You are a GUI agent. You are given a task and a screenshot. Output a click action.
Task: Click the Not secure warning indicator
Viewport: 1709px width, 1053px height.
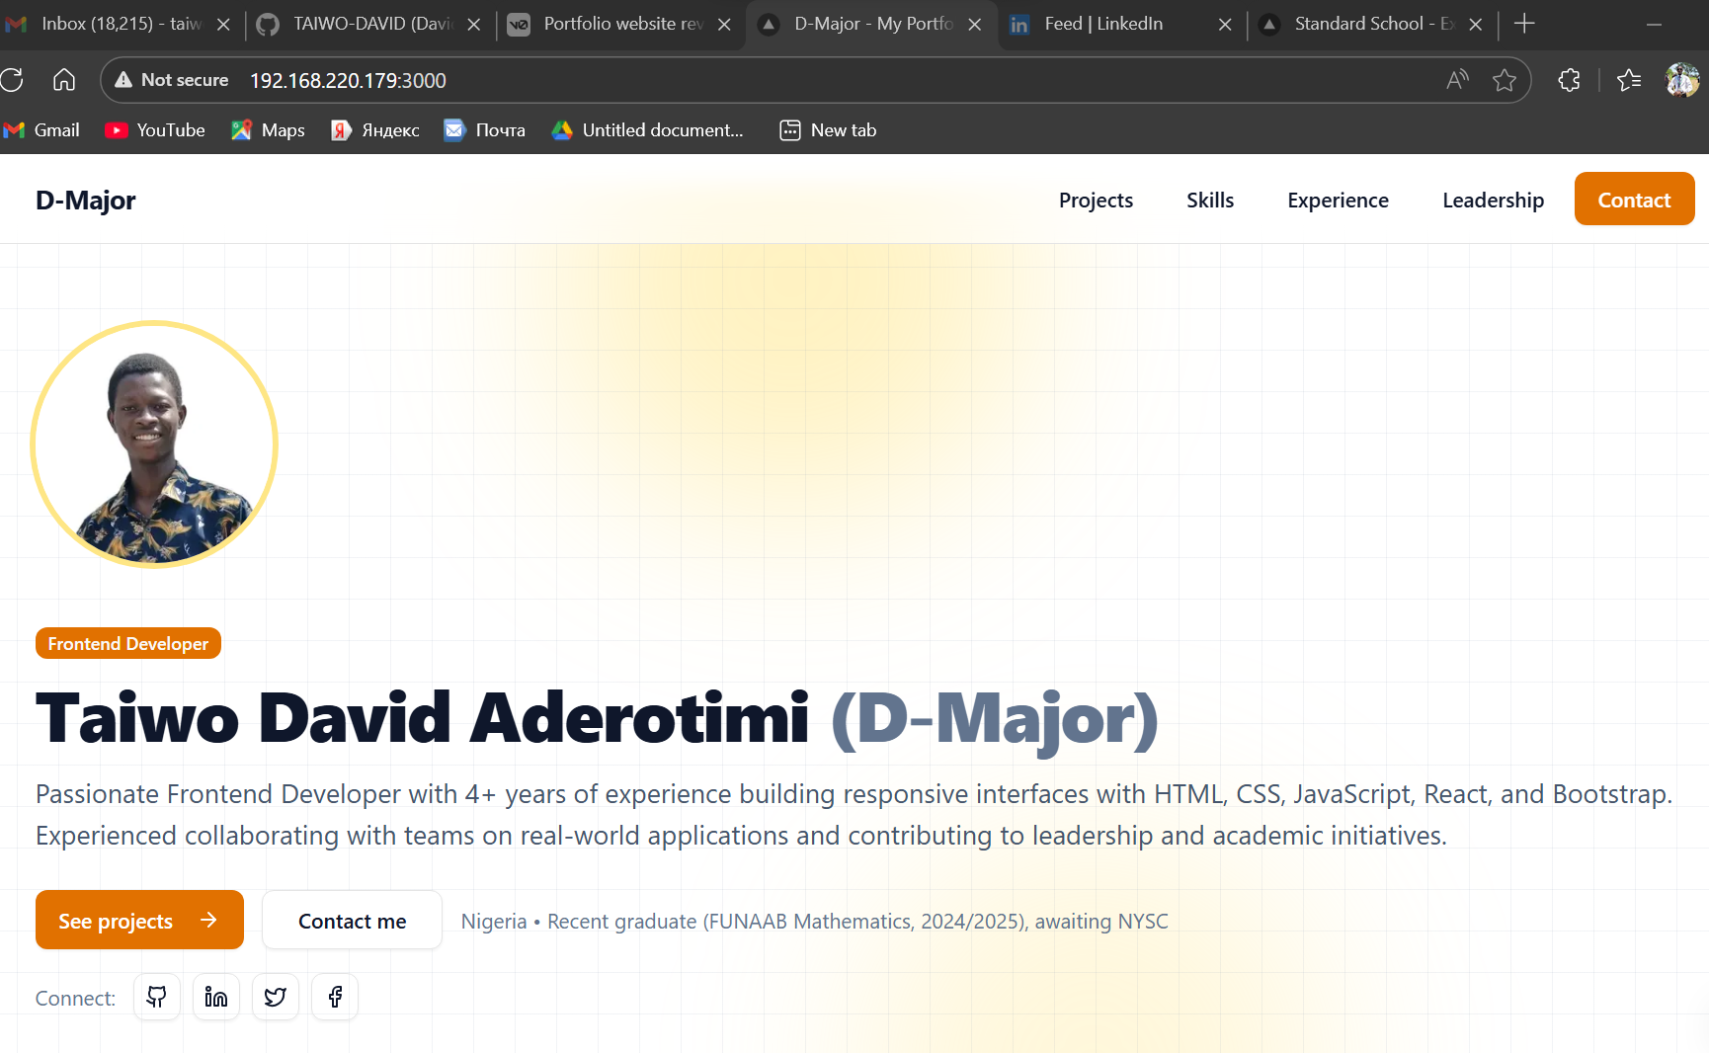(170, 80)
